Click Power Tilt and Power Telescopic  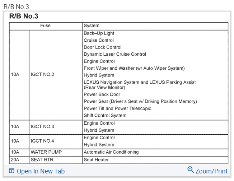pyautogui.click(x=117, y=108)
